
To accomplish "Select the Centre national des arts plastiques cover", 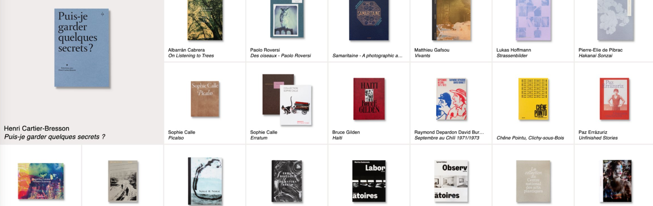I will tap(533, 181).
